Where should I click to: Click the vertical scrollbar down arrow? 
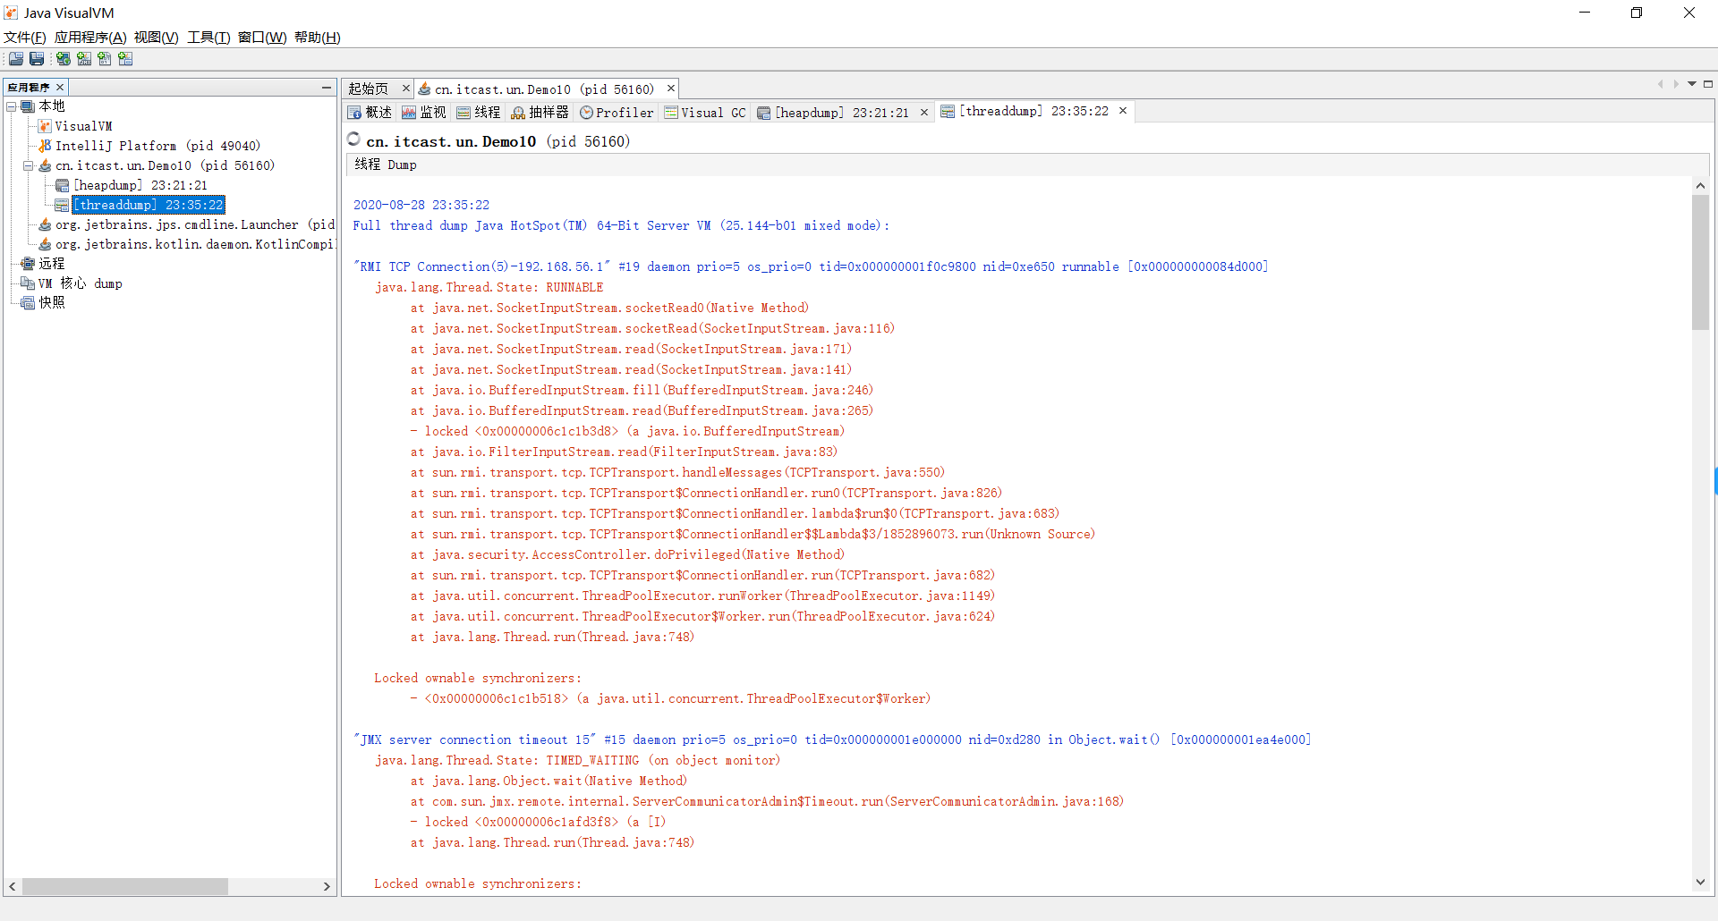1700,882
